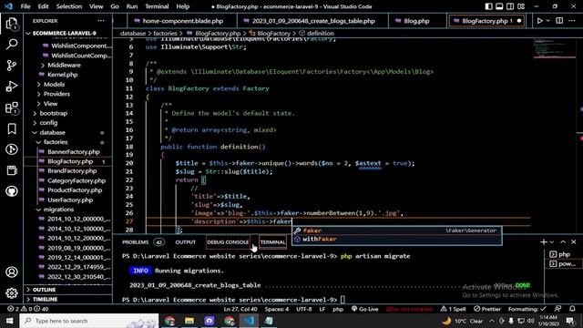Change Spaces: 4 indentation setting

[277, 309]
